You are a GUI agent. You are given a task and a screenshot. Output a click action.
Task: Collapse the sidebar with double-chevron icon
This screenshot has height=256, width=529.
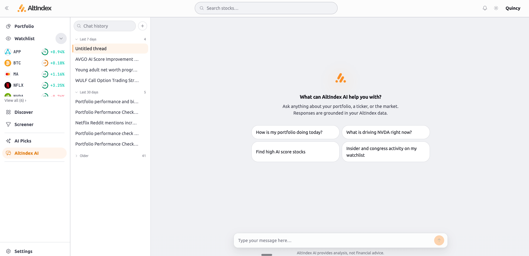point(7,8)
